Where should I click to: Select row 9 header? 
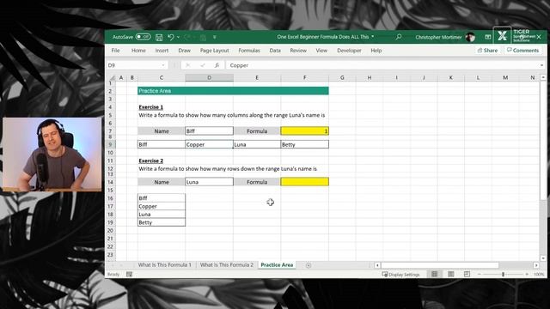(x=111, y=144)
